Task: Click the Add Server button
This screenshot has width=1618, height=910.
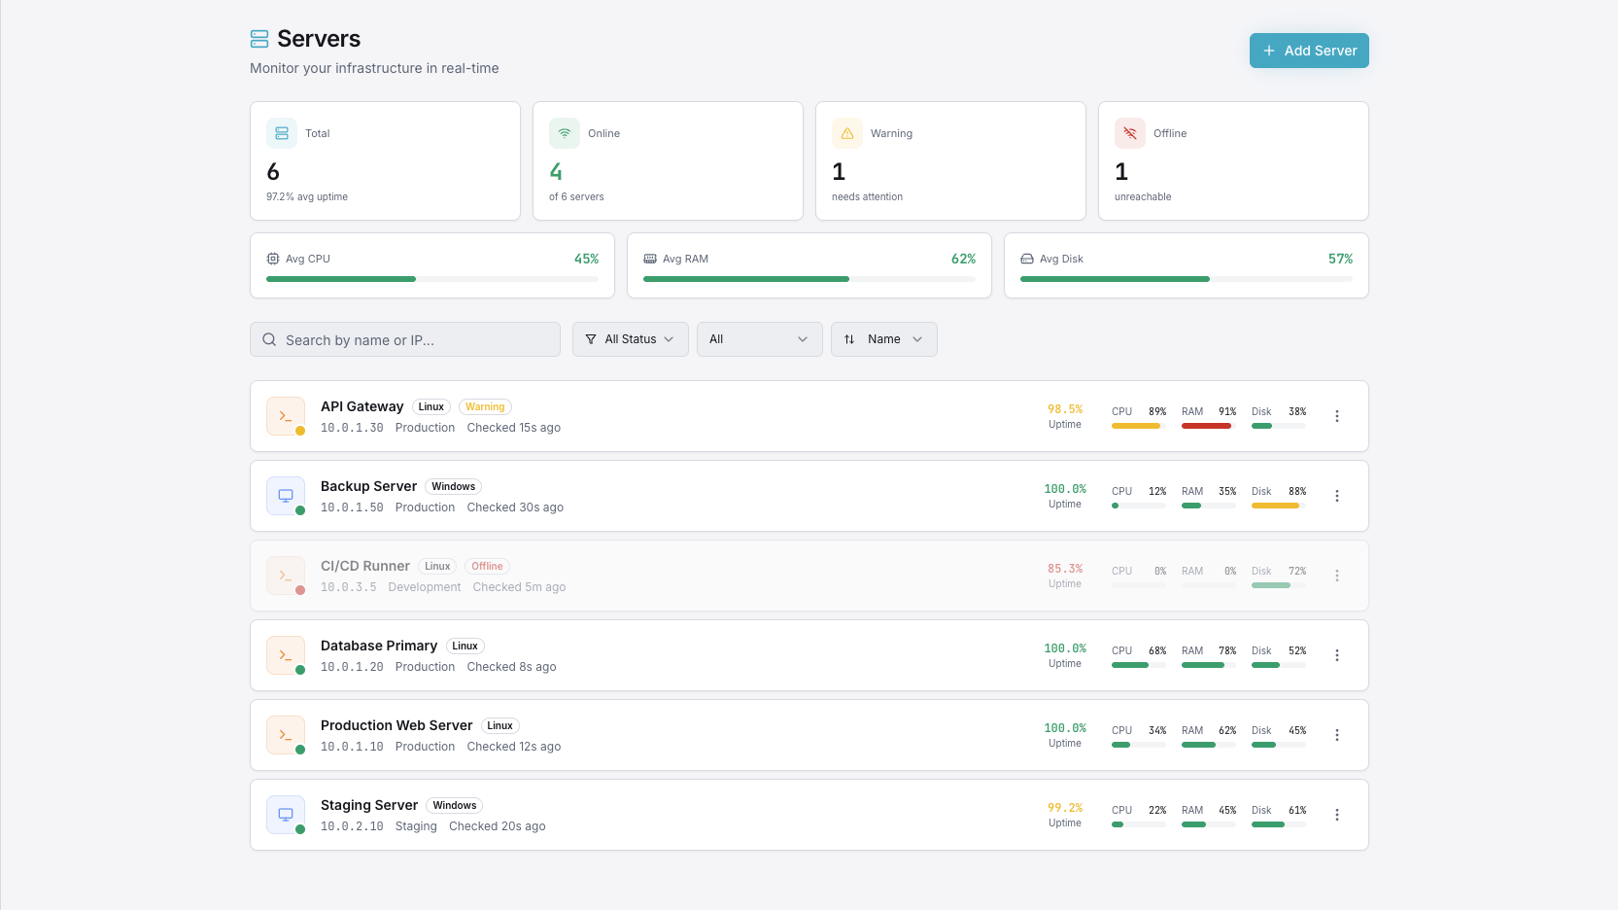Action: 1308,51
